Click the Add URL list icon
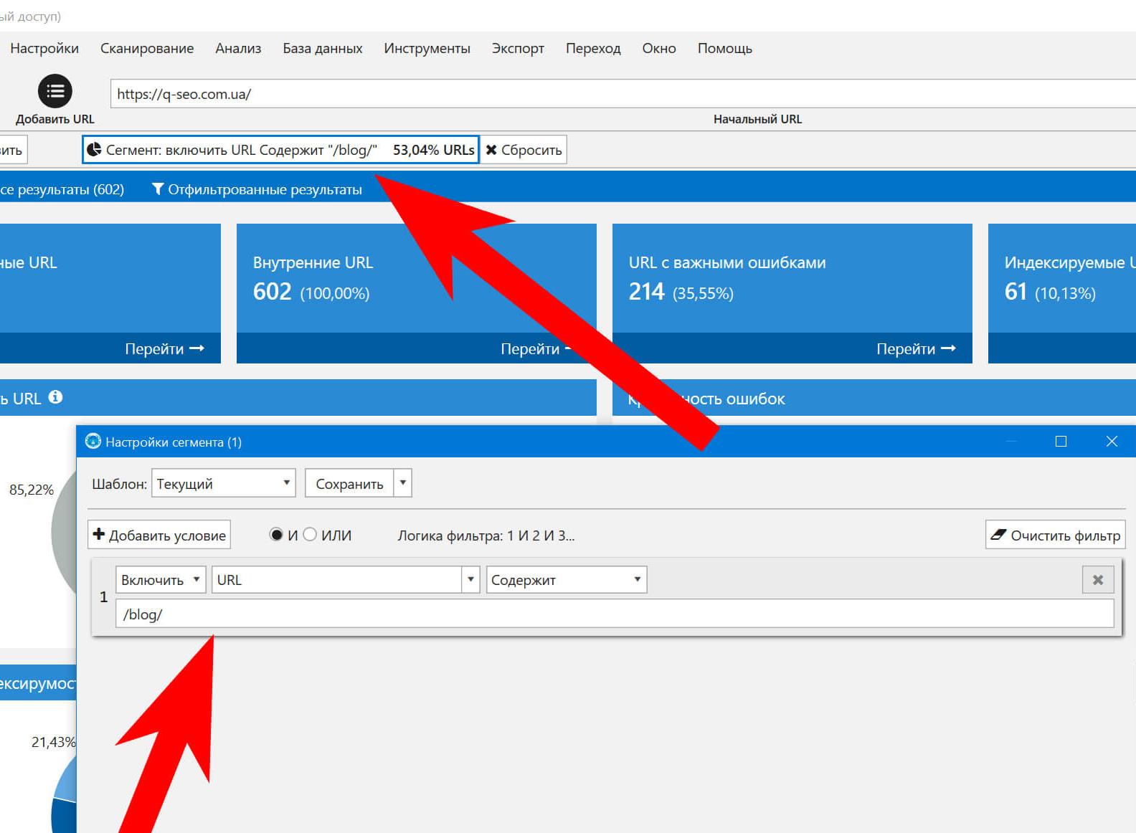The image size is (1136, 833). [x=55, y=91]
